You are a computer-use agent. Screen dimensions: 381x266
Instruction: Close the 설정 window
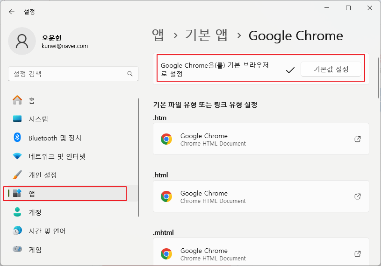[370, 8]
